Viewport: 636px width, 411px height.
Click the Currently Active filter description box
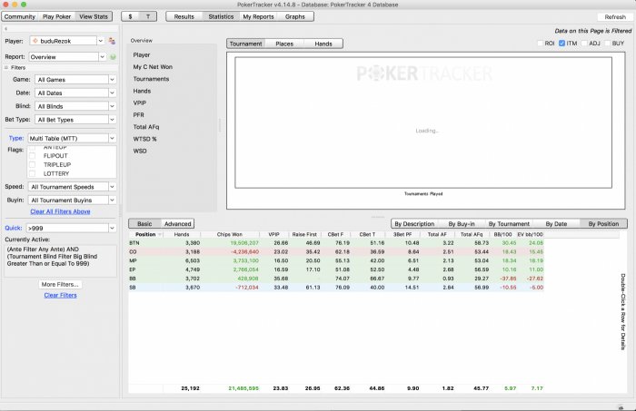[x=61, y=260]
